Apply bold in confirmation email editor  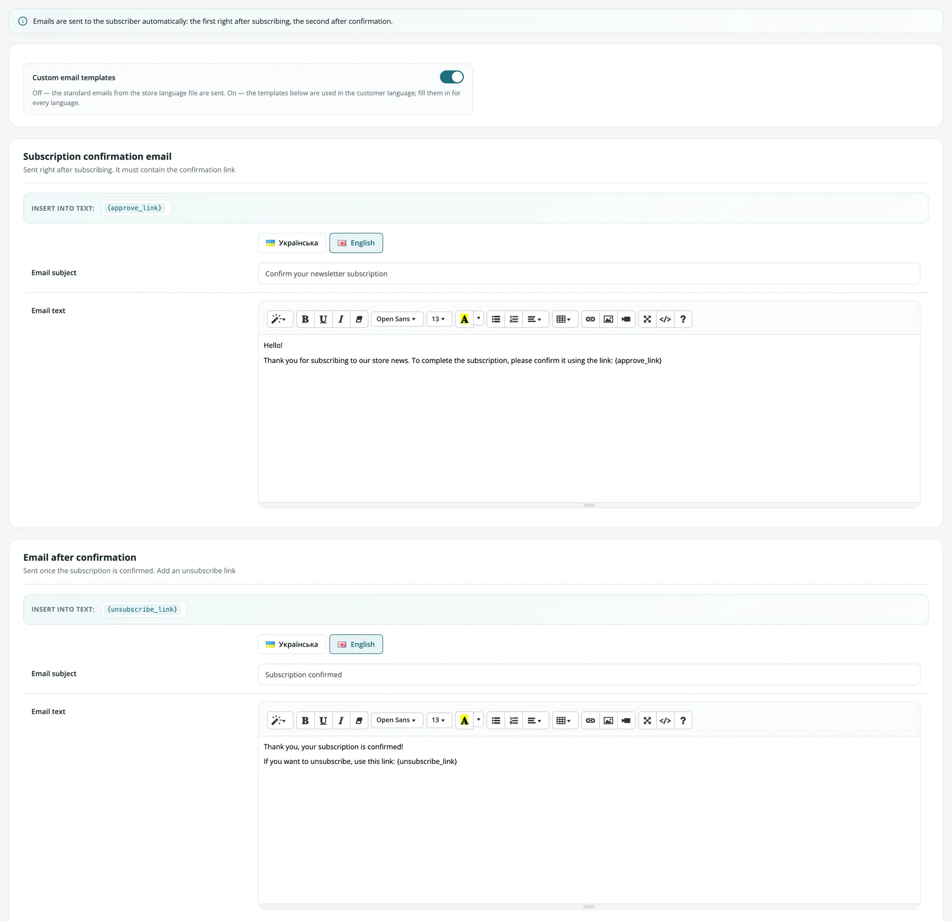[x=305, y=319]
